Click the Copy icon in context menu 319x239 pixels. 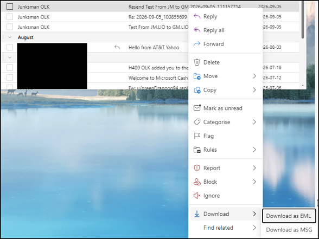pyautogui.click(x=197, y=90)
